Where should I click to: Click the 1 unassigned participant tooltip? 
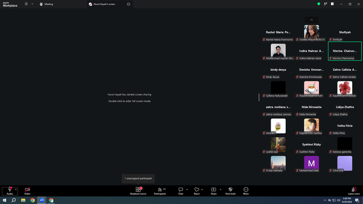click(138, 178)
